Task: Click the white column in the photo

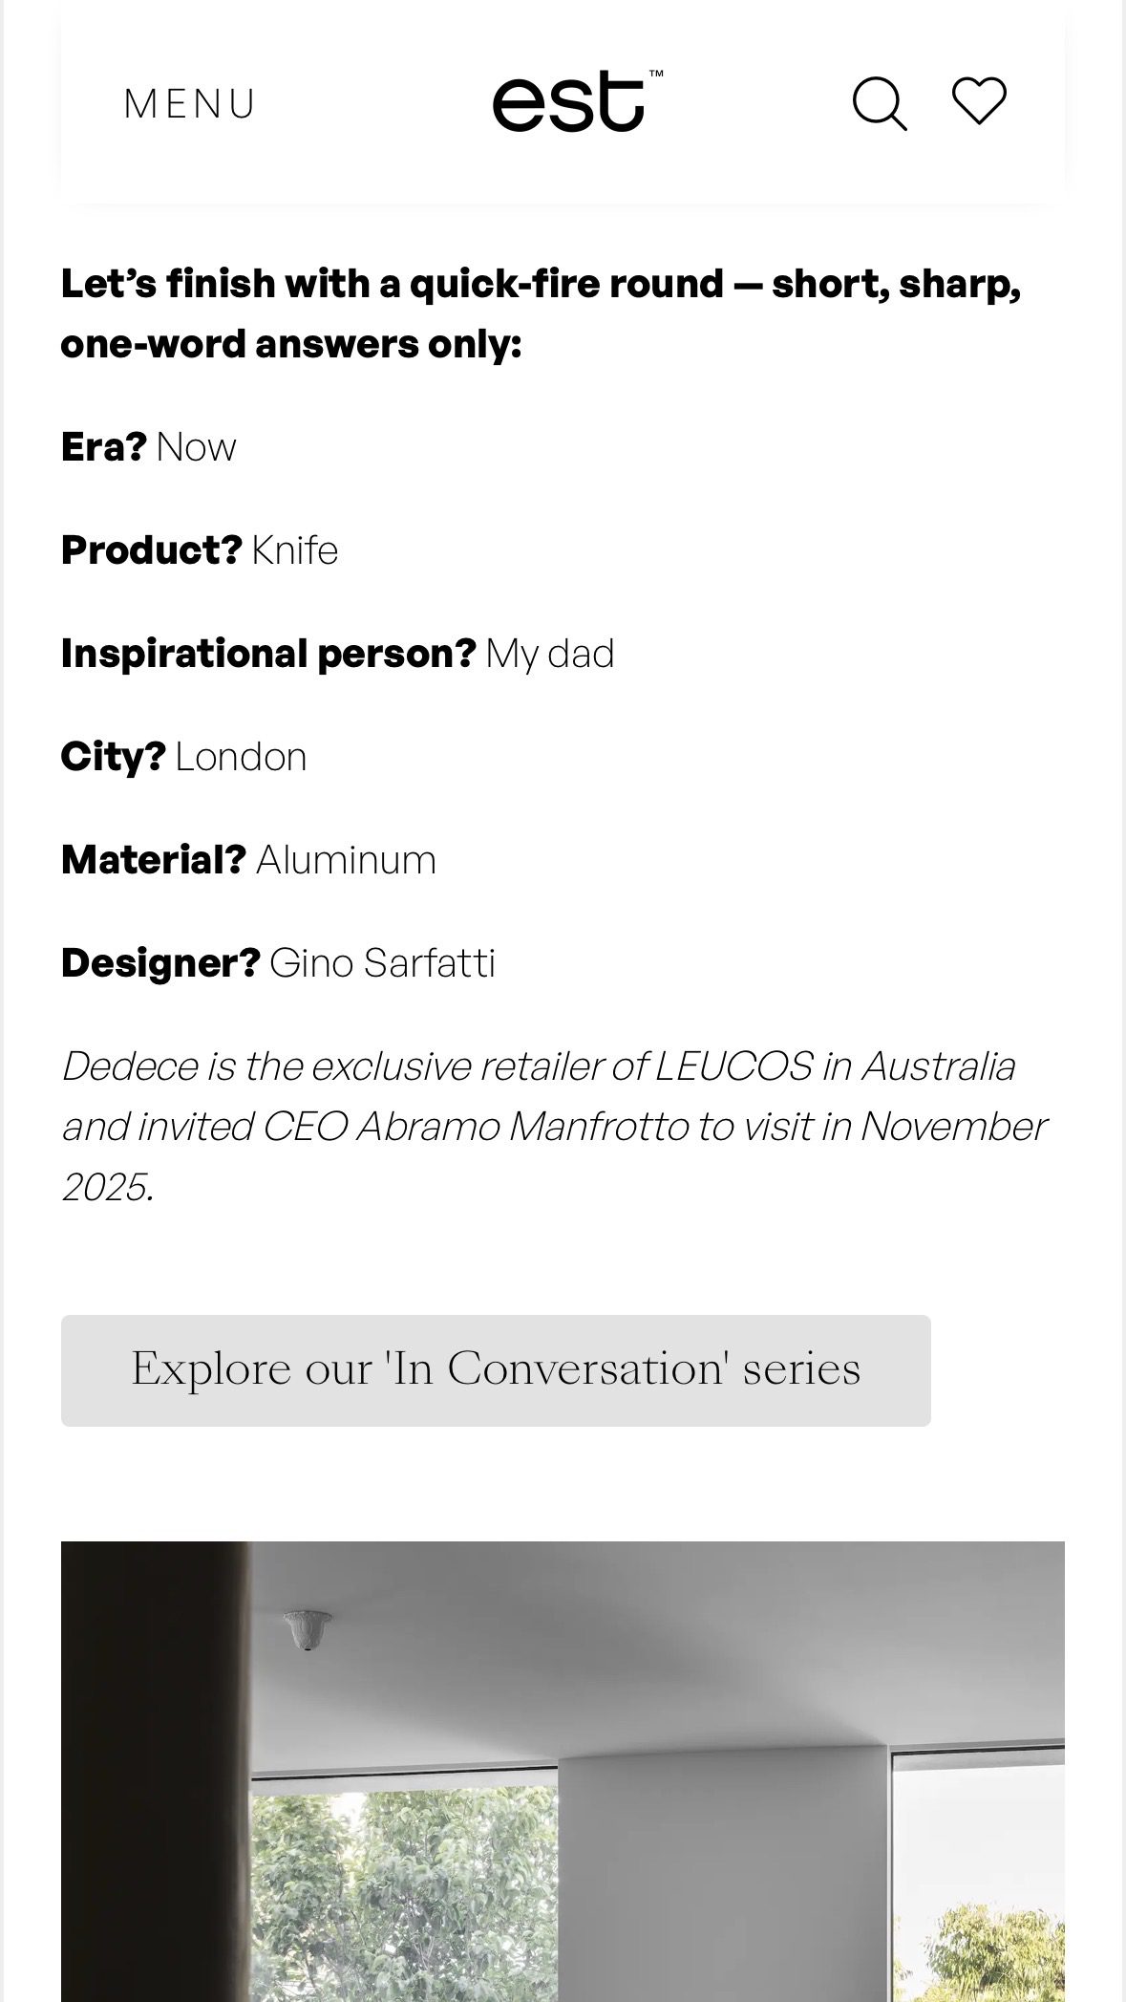Action: [x=724, y=1873]
